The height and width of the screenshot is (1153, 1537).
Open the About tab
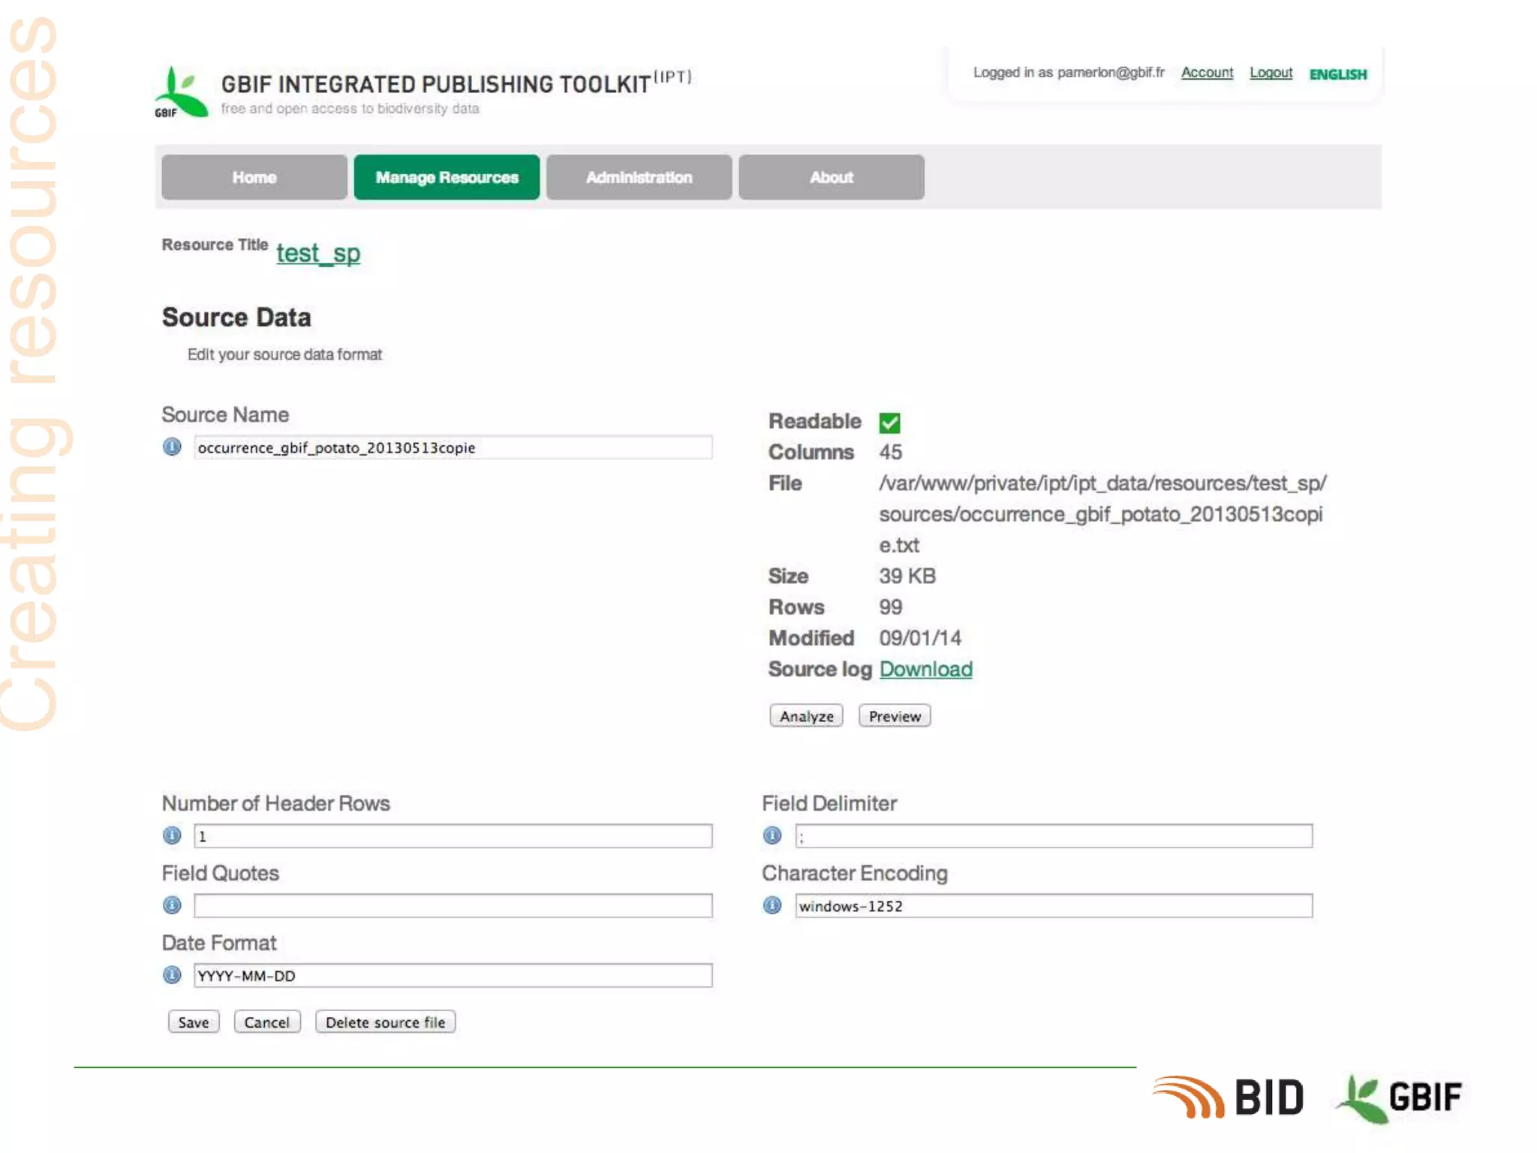(x=831, y=178)
